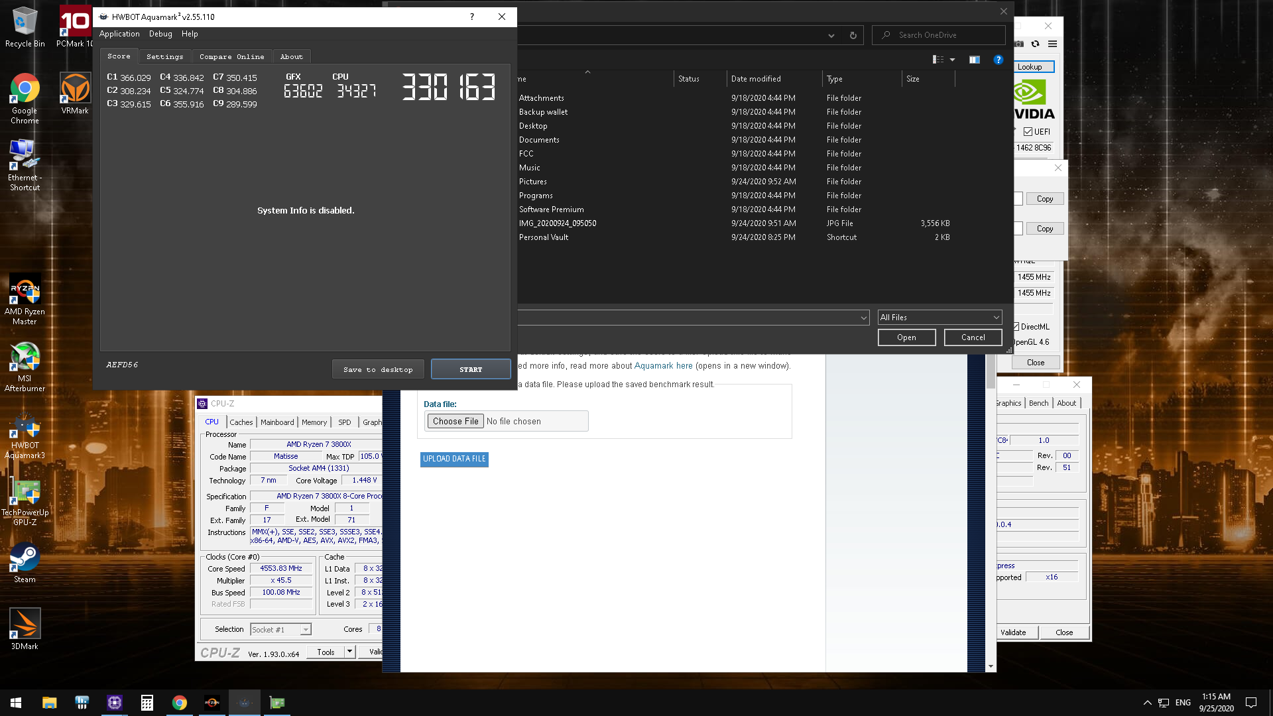Open notification center in system tray

coord(1251,703)
